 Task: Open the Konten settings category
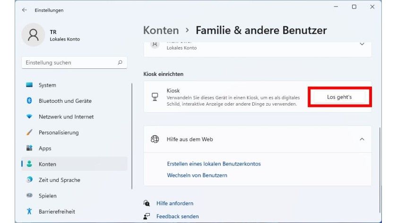pyautogui.click(x=47, y=164)
